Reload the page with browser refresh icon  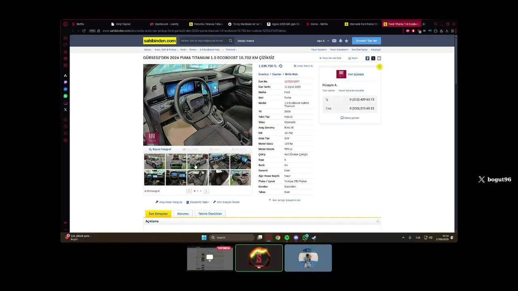84,31
